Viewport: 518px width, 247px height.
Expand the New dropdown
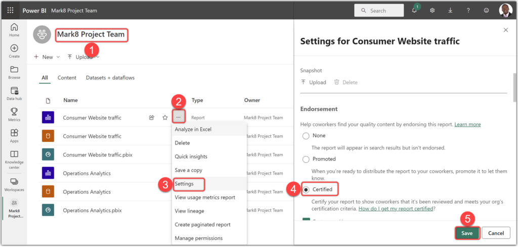pyautogui.click(x=47, y=57)
